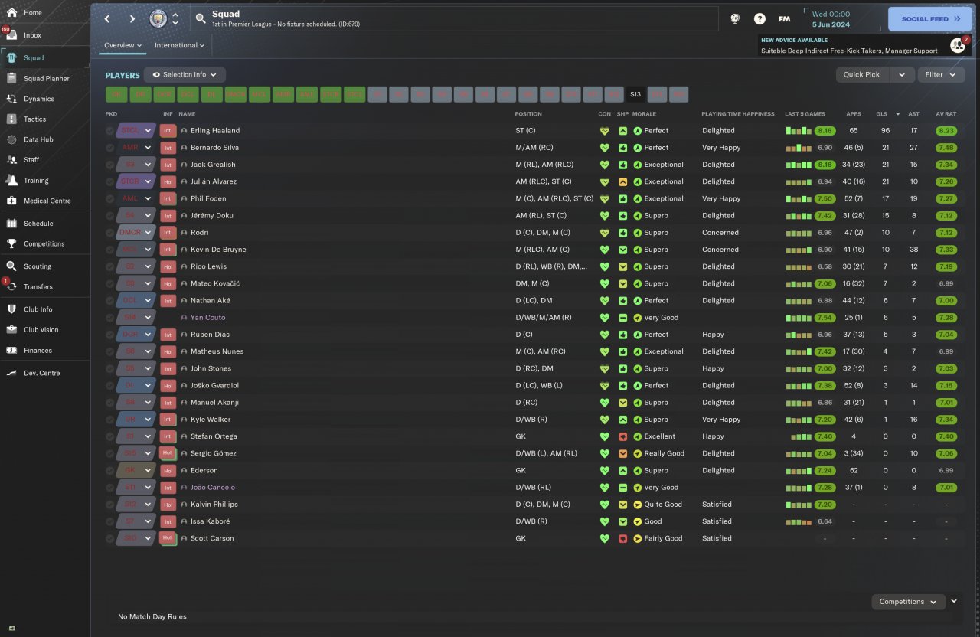
Task: Open position dropdown for Kyle Walker
Action: pyautogui.click(x=148, y=420)
